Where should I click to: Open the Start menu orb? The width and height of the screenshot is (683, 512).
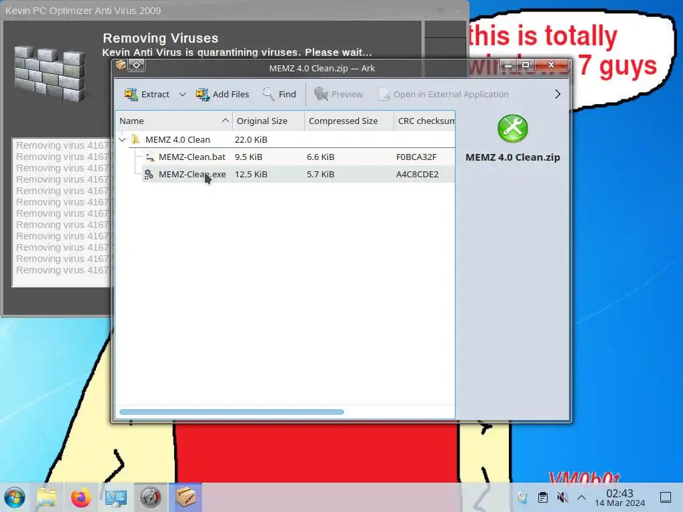point(15,497)
